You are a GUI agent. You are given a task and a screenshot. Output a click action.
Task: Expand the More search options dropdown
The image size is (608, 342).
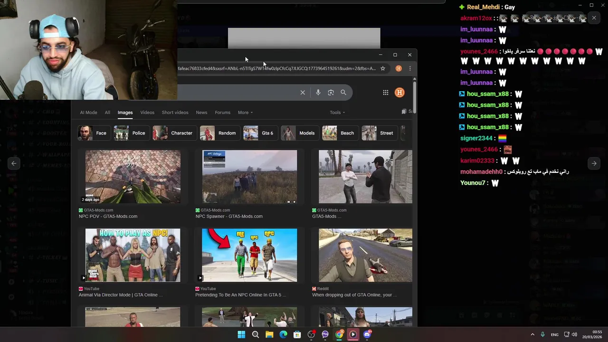pos(245,113)
